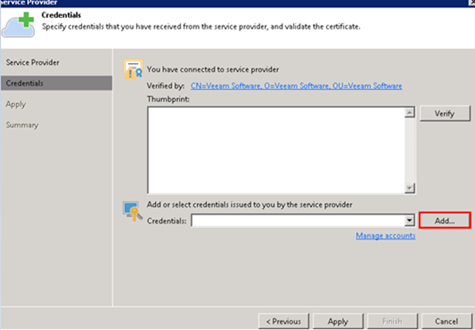
Task: Click inside the Thumbprint text box
Action: pos(276,150)
